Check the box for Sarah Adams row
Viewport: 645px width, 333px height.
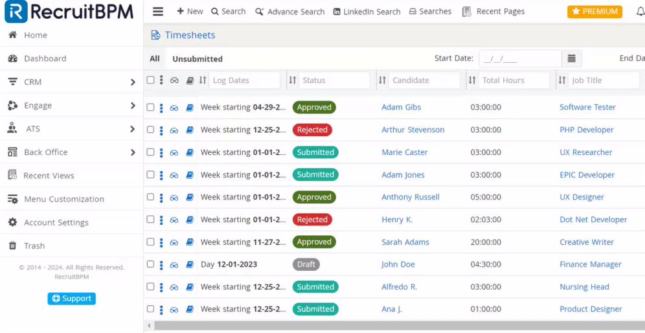click(150, 242)
